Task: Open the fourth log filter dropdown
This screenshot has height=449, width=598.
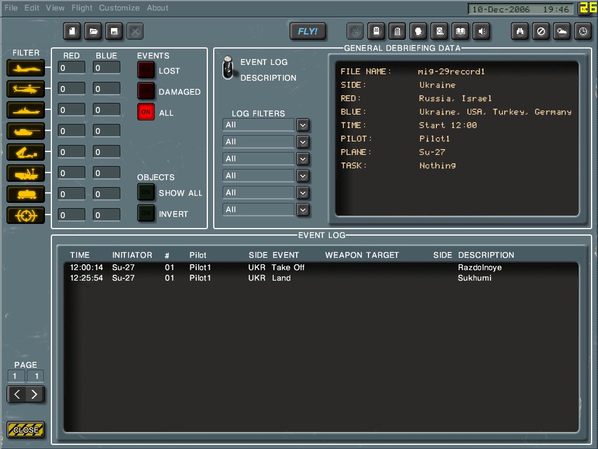Action: click(303, 176)
